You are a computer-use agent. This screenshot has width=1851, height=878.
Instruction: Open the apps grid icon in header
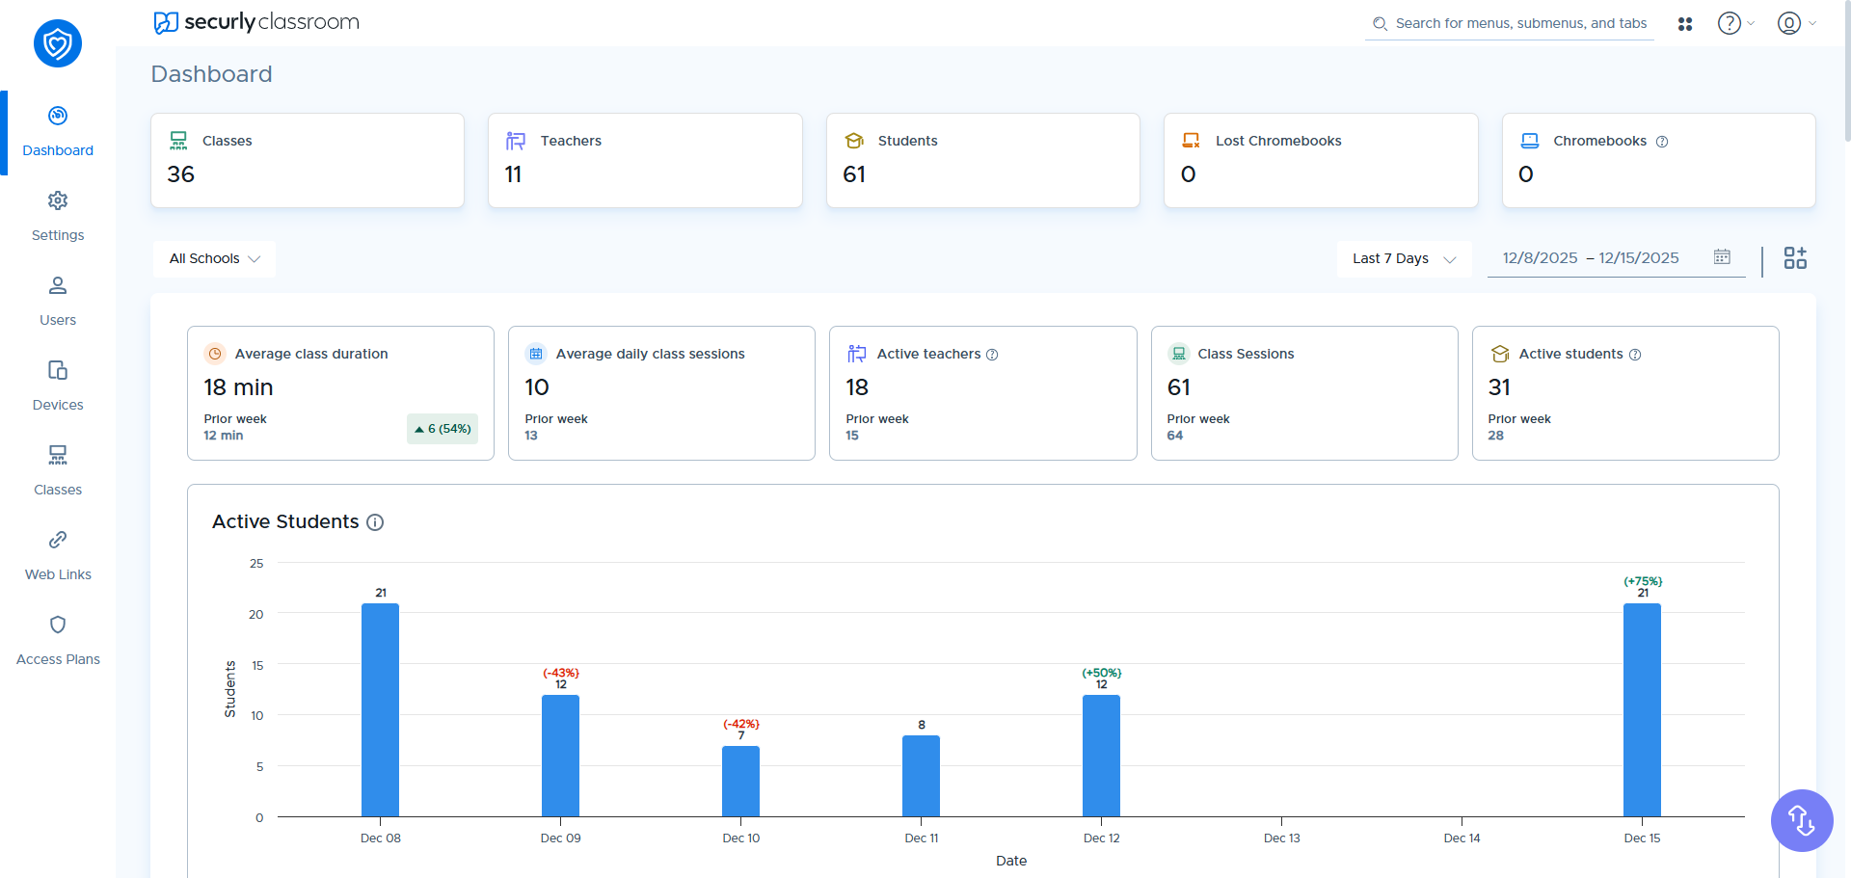tap(1684, 24)
